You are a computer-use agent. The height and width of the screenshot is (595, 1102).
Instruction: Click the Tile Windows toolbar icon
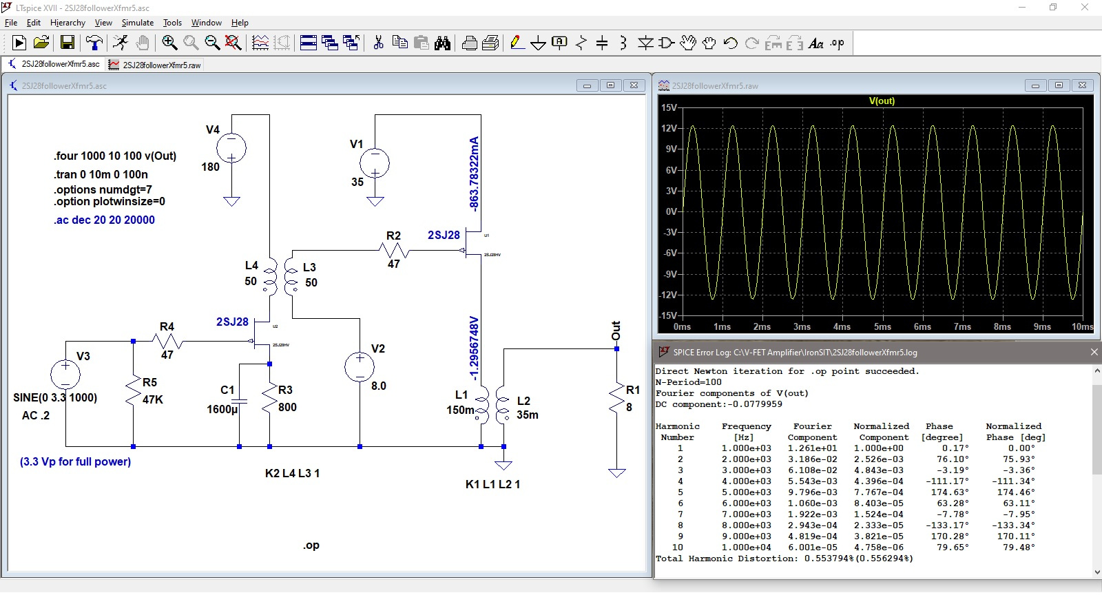point(309,43)
